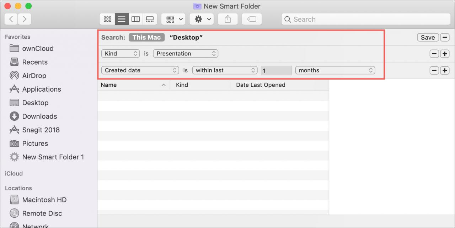455x228 pixels.
Task: Switch to column view
Action: (x=135, y=19)
